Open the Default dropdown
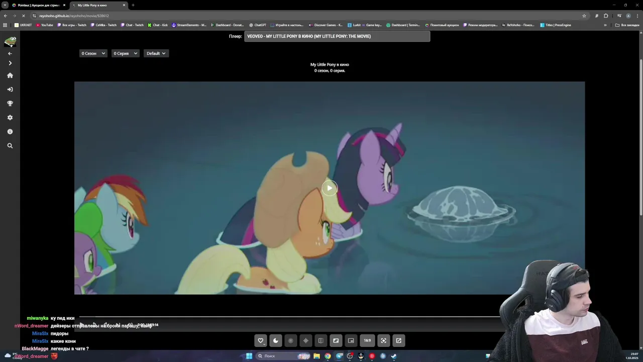The width and height of the screenshot is (643, 362). tap(156, 53)
